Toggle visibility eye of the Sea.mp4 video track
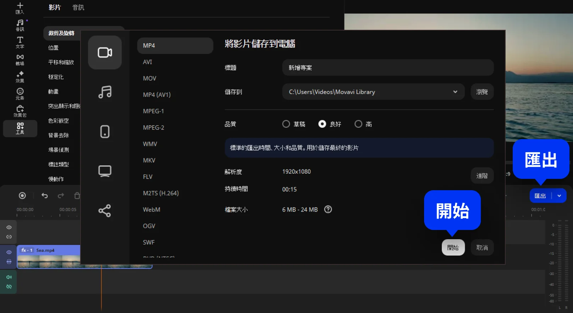Image resolution: width=573 pixels, height=313 pixels. (9, 252)
